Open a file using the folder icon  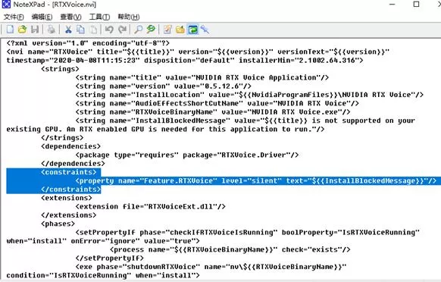coord(23,30)
